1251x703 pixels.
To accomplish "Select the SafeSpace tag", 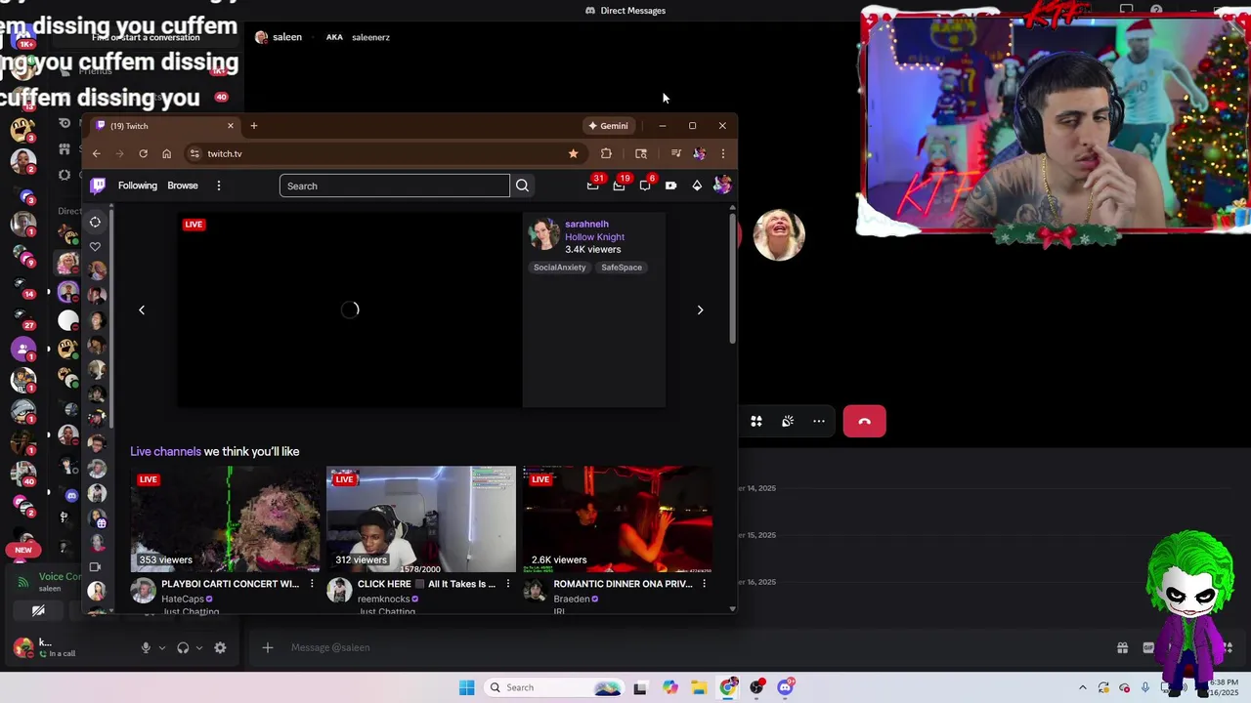I will tap(622, 268).
